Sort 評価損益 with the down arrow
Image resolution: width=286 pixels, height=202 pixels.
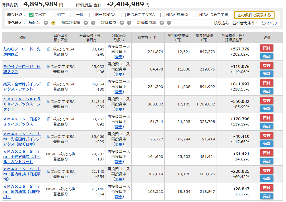coord(122,23)
